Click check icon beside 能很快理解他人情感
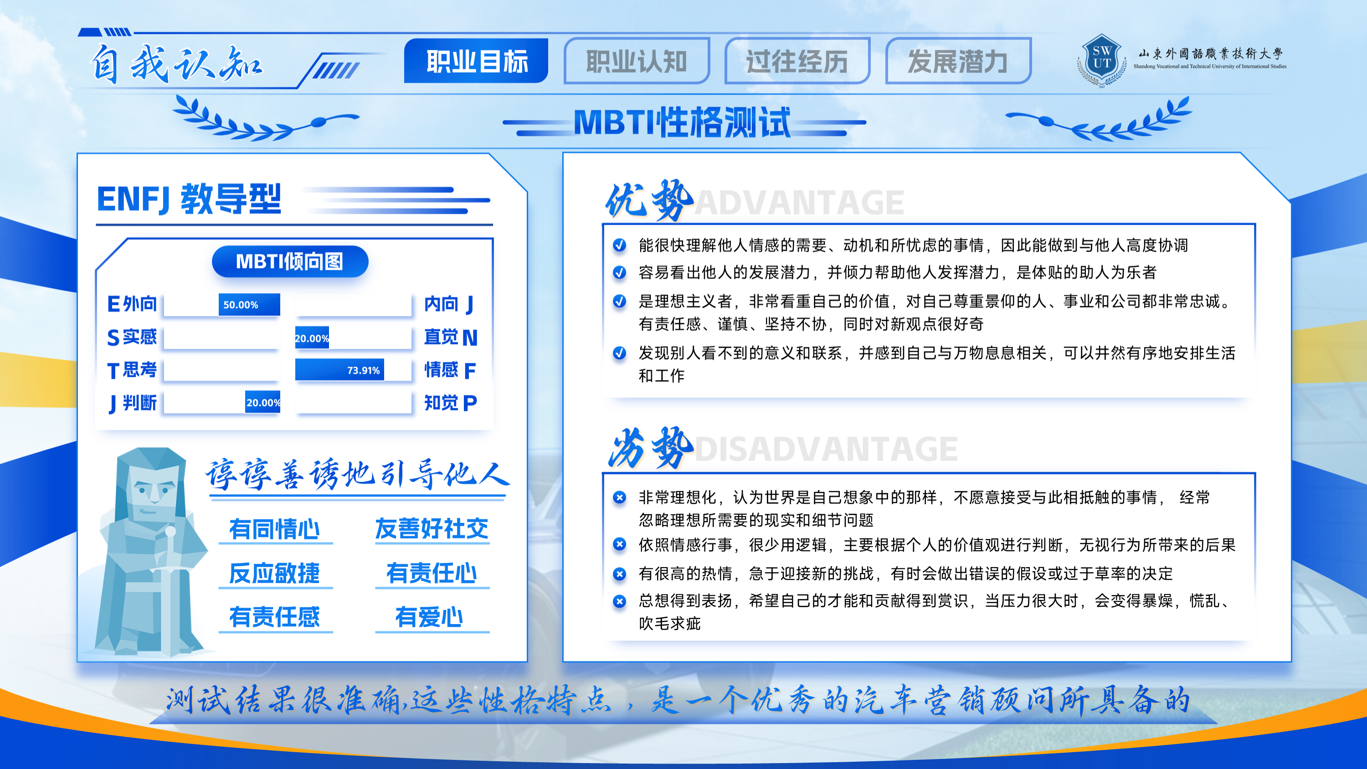The height and width of the screenshot is (769, 1367). 619,245
